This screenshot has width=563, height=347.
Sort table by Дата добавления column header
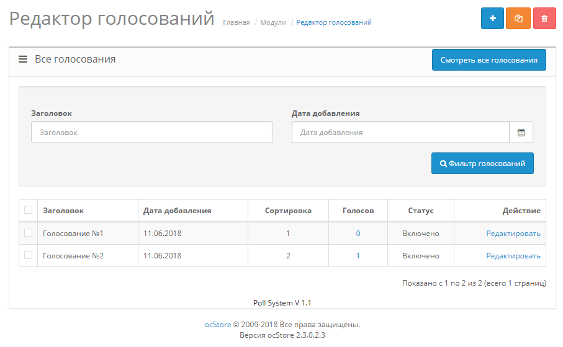click(177, 211)
